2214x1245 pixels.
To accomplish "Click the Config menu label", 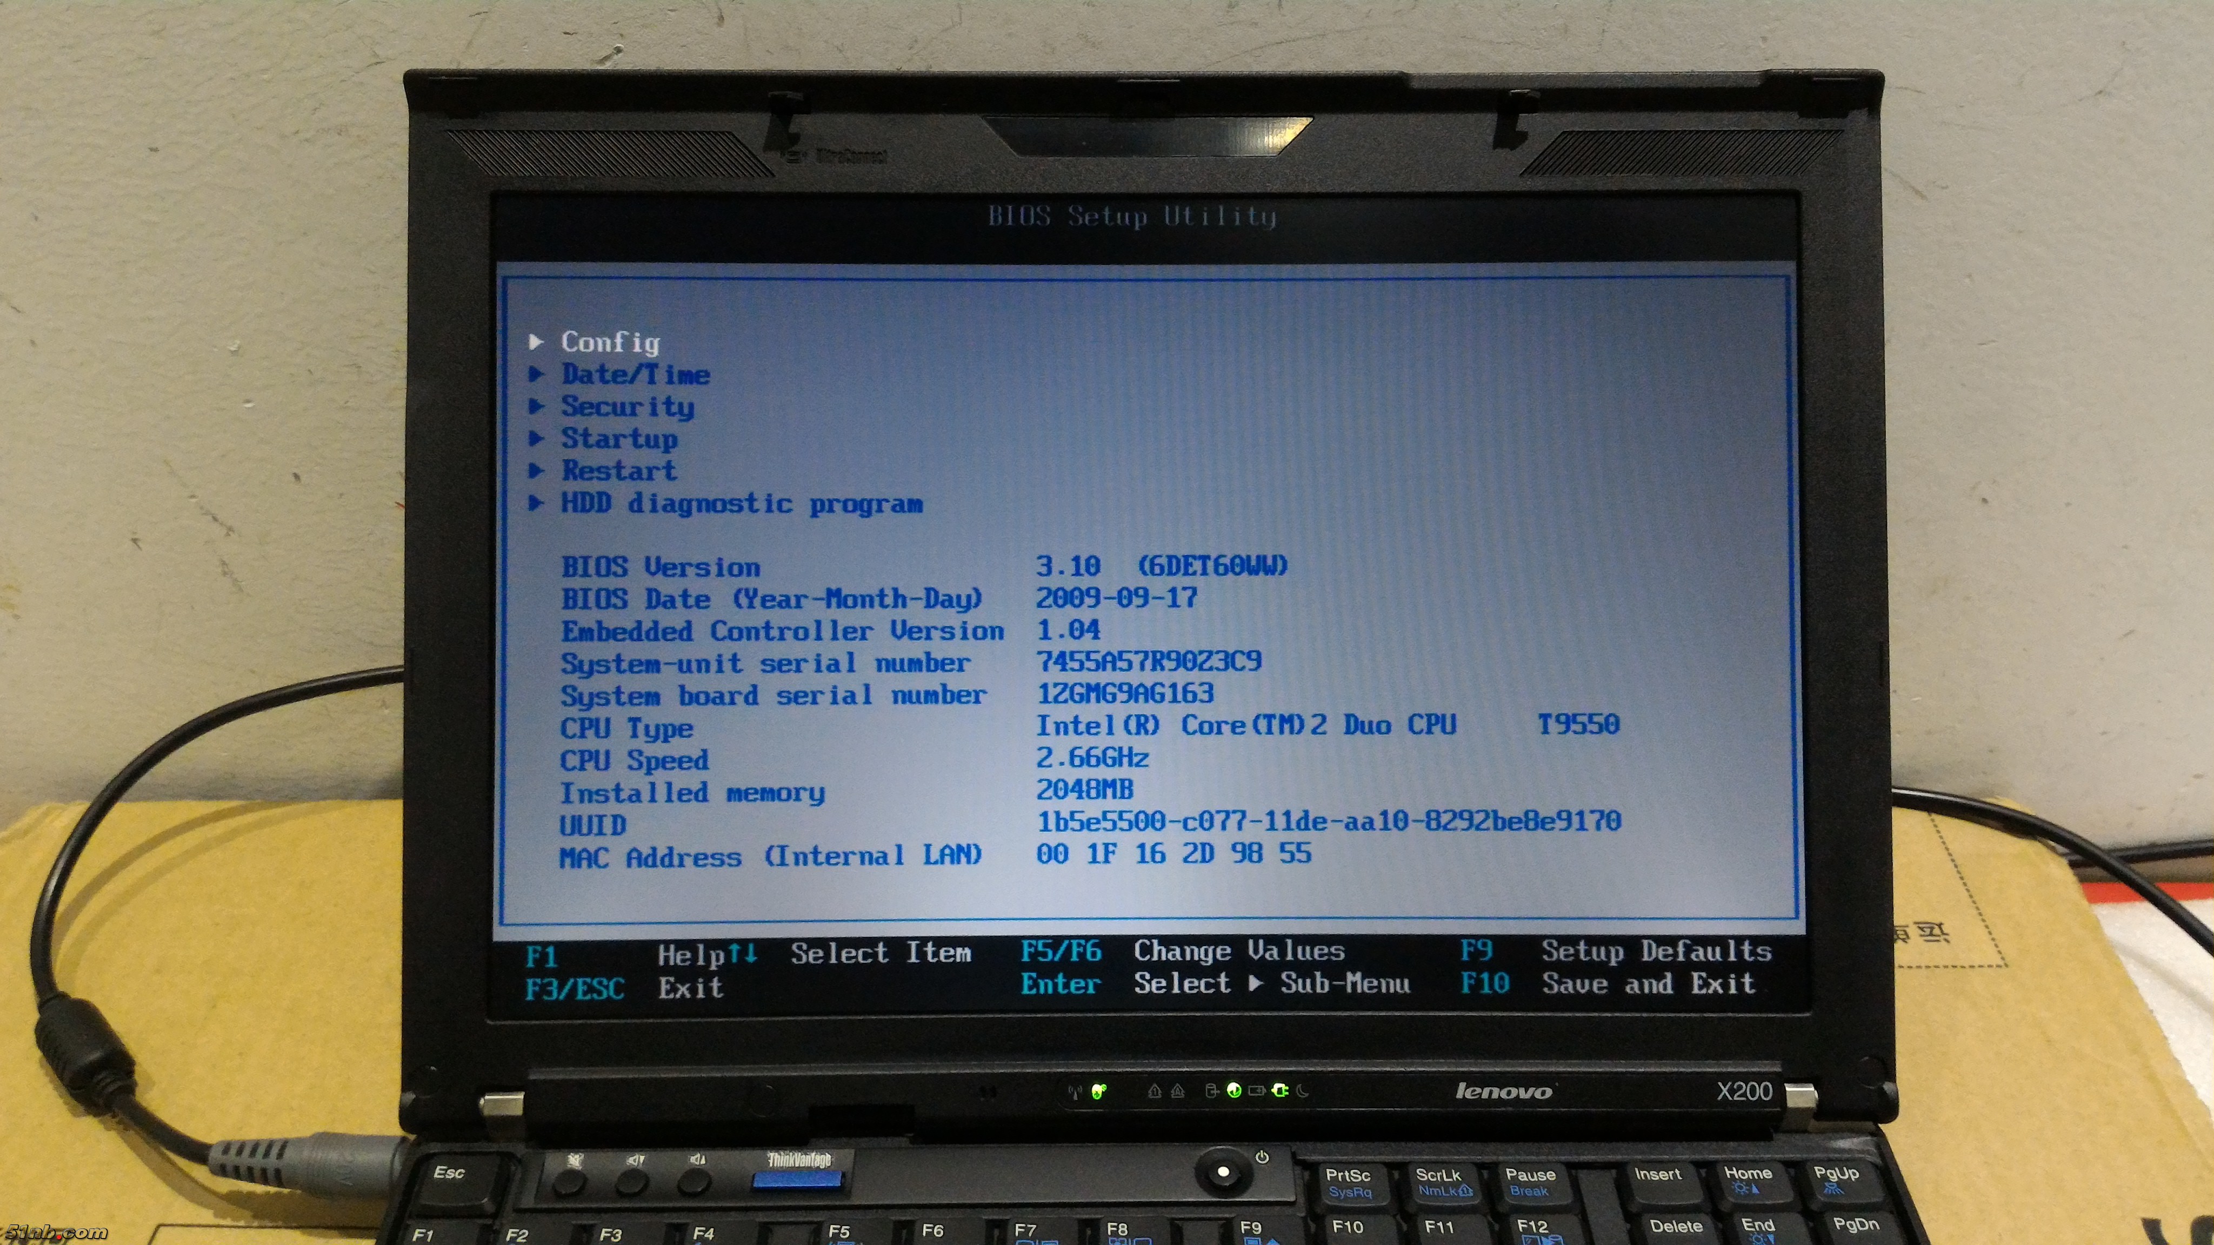I will click(x=610, y=342).
